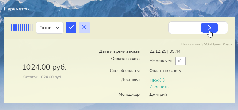Click the Доставка label
The width and height of the screenshot is (238, 110).
(131, 79)
